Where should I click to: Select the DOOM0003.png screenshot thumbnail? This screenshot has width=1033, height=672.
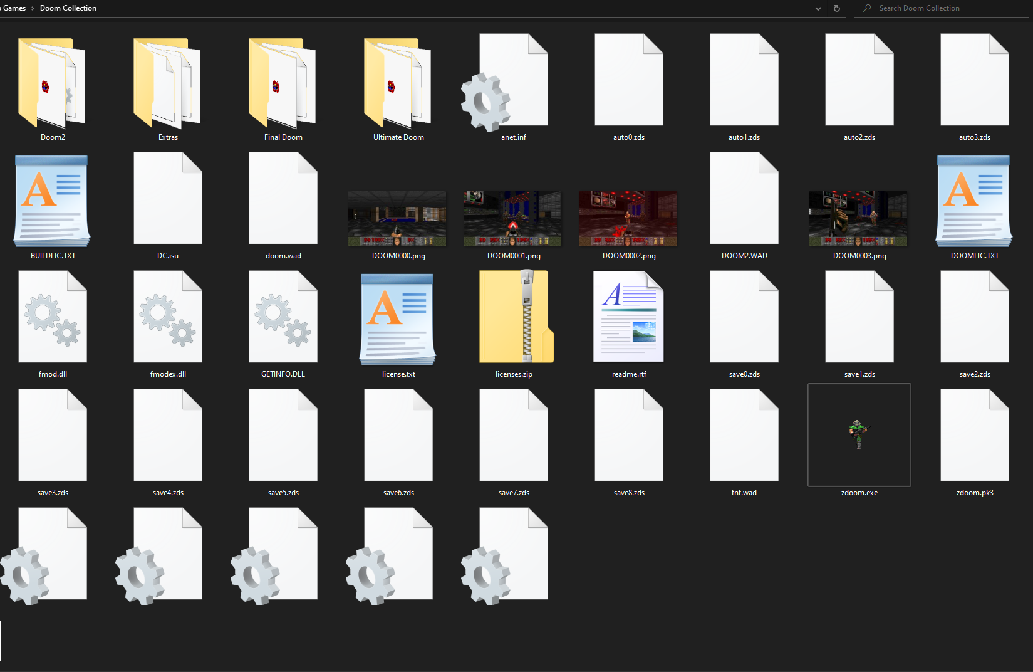[858, 218]
